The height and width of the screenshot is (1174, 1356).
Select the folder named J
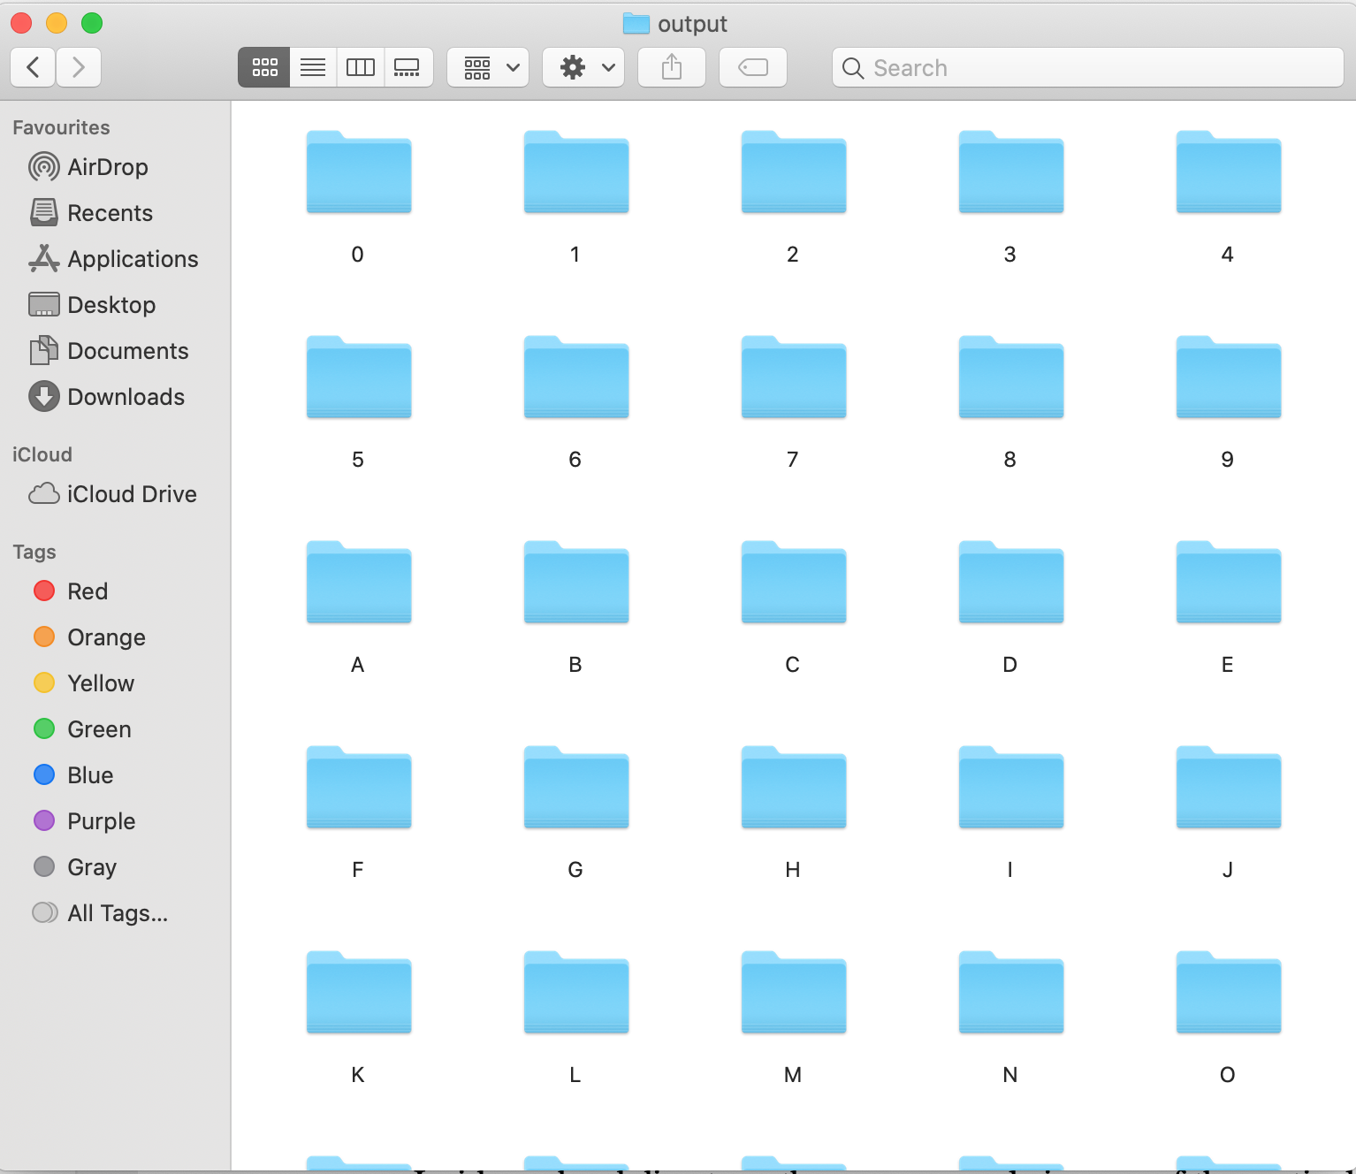click(1229, 788)
